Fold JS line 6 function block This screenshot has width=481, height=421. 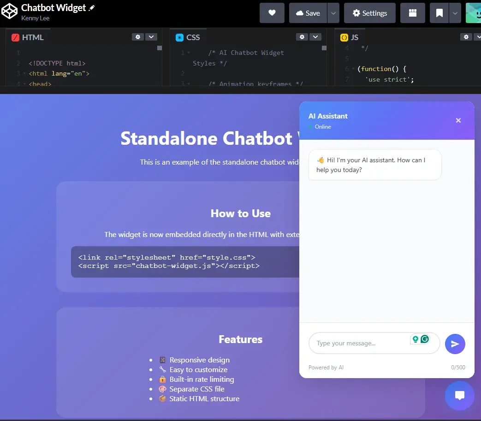click(x=353, y=69)
